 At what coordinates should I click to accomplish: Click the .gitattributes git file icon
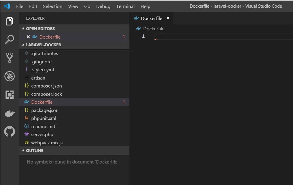point(27,53)
